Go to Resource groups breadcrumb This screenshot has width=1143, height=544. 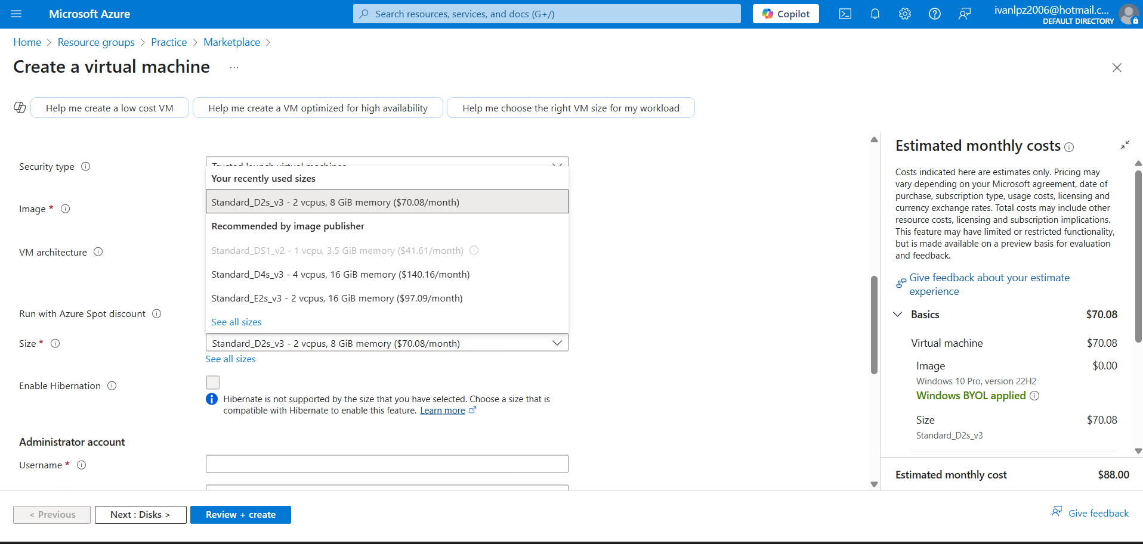click(x=96, y=42)
